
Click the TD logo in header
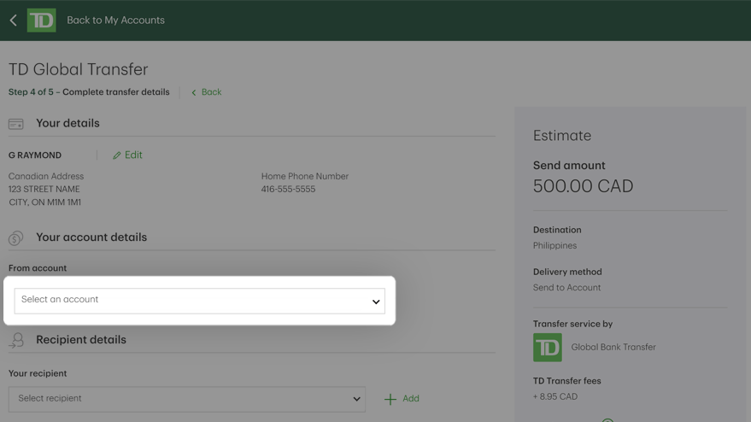pyautogui.click(x=41, y=21)
